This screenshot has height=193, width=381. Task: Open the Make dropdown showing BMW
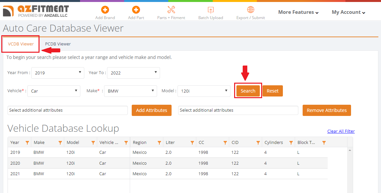[131, 91]
